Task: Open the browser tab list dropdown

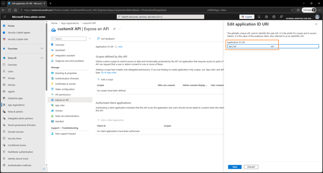Action: (x=3, y=3)
